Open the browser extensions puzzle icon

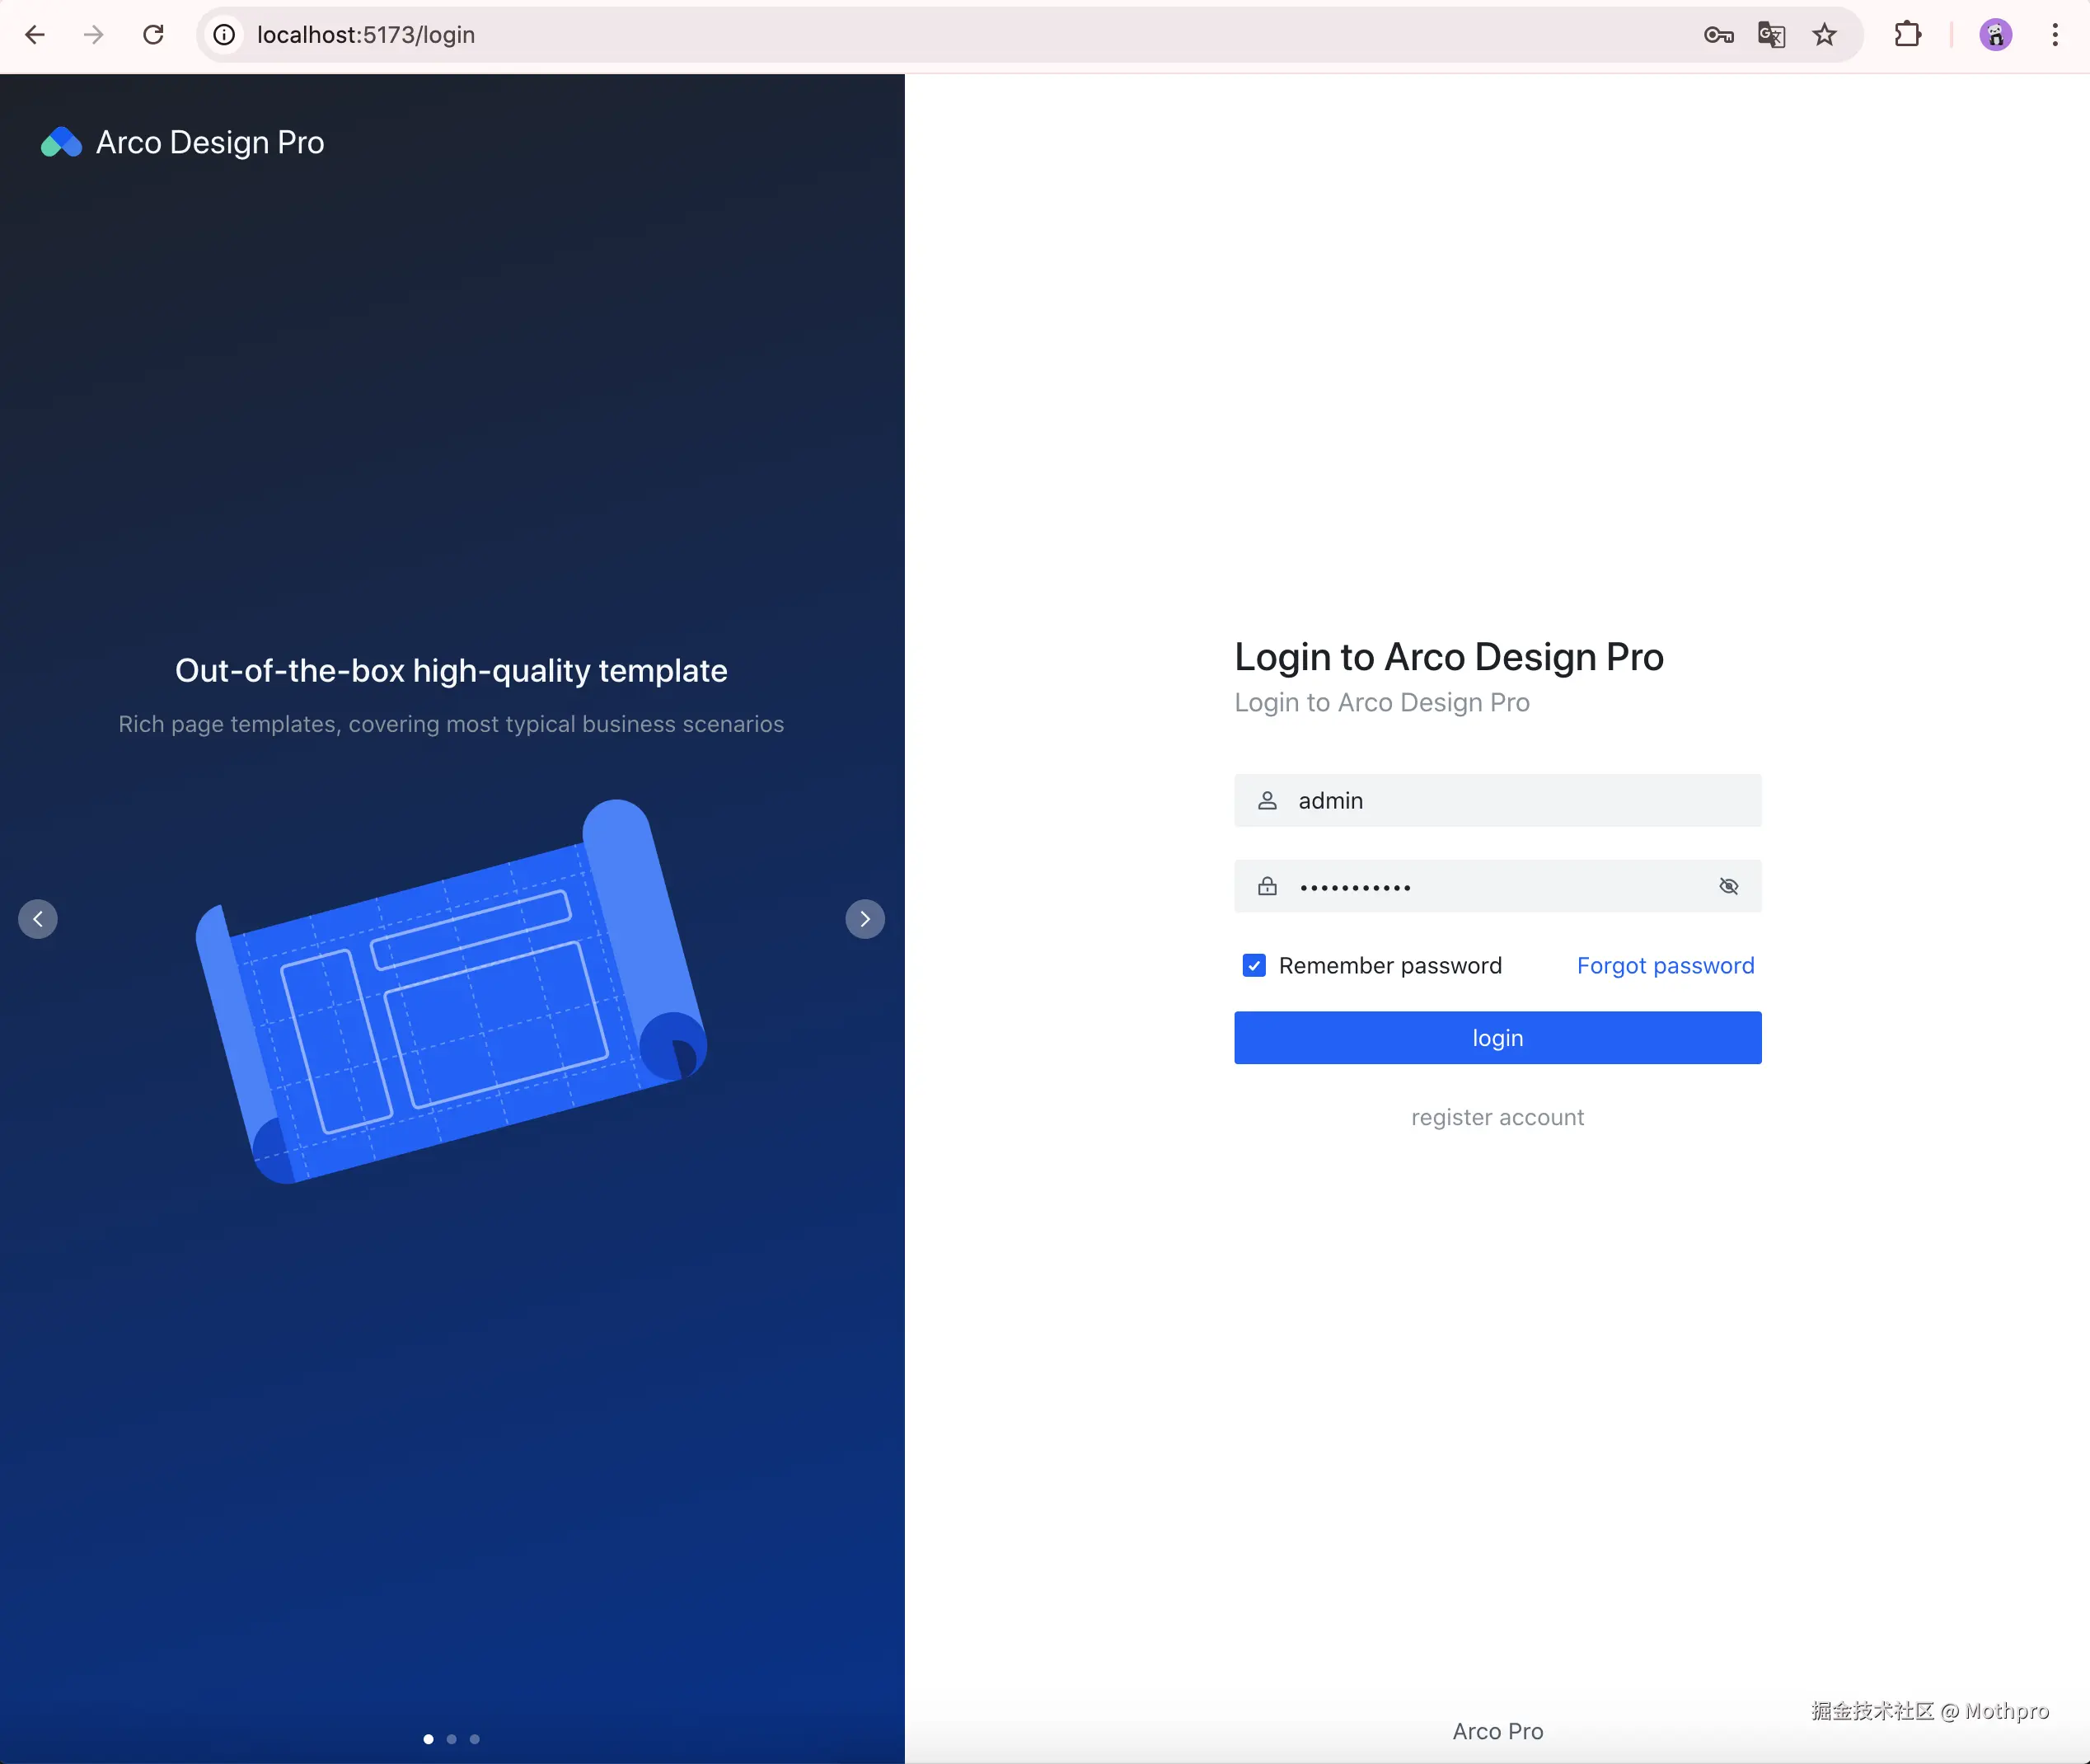[x=1907, y=35]
